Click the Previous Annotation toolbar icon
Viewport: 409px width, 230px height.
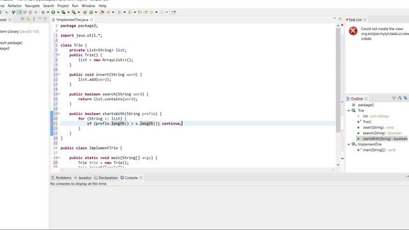pyautogui.click(x=130, y=12)
